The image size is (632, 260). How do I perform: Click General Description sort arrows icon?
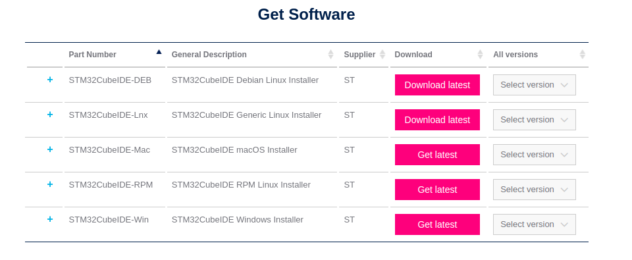coord(331,55)
